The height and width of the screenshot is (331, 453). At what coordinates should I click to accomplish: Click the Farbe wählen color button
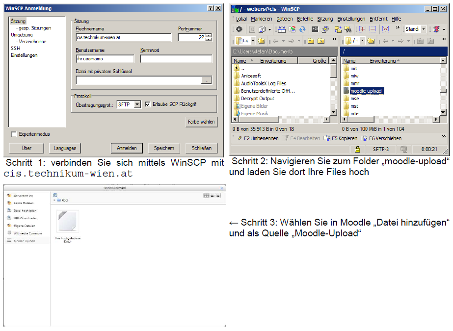point(202,122)
